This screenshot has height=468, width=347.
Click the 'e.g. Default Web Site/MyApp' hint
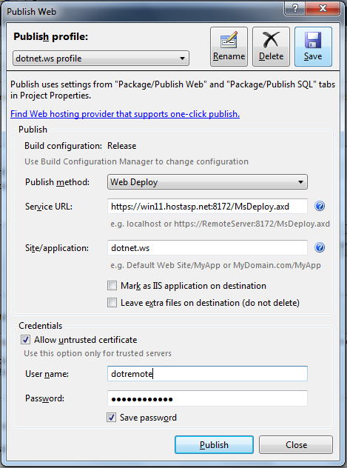tap(215, 265)
